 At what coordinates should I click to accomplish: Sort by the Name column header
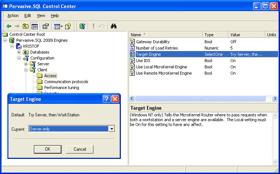165,35
